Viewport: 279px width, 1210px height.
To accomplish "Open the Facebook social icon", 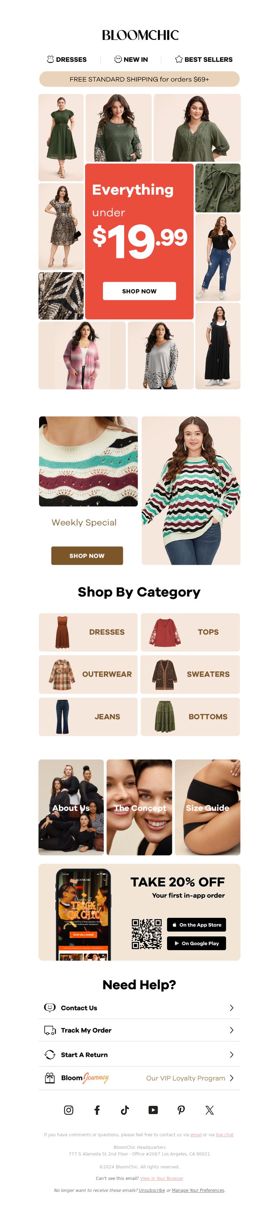I will [x=97, y=1110].
